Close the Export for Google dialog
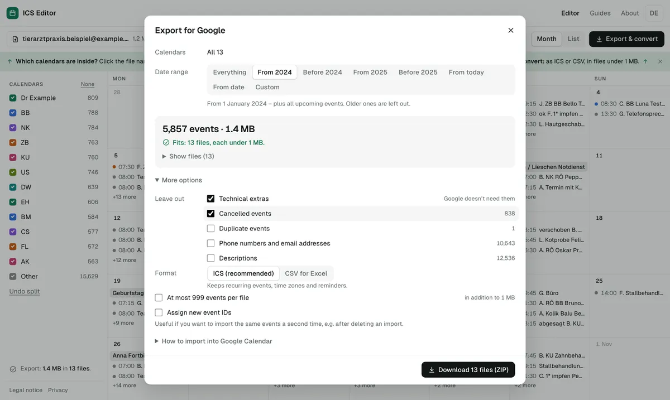This screenshot has width=670, height=400. 510,30
